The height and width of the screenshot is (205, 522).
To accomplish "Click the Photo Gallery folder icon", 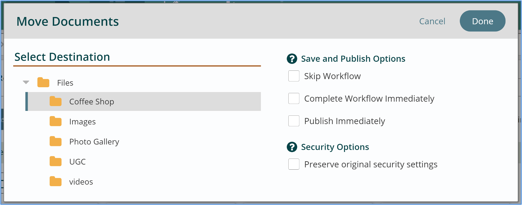I will point(56,141).
